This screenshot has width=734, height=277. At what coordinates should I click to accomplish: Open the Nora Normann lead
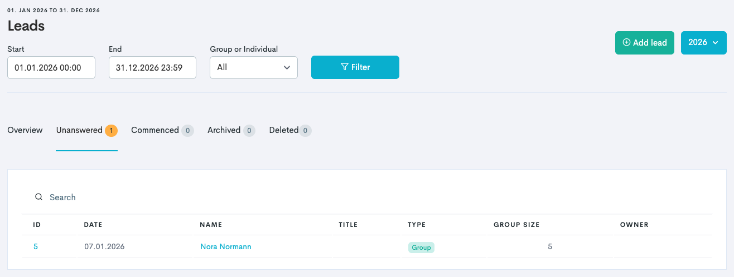coord(226,246)
